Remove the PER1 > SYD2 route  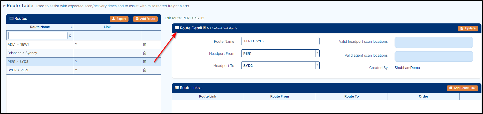[145, 62]
